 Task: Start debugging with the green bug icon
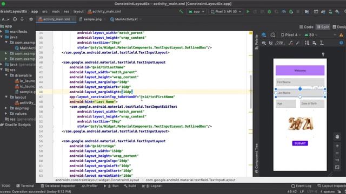pyautogui.click(x=269, y=11)
